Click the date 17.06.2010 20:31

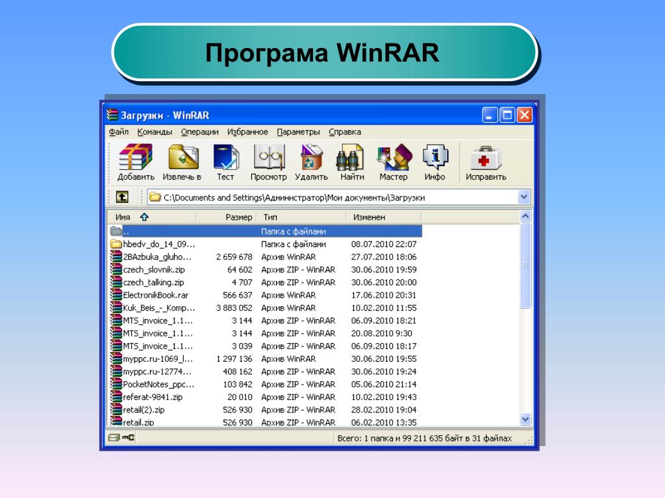tap(384, 295)
